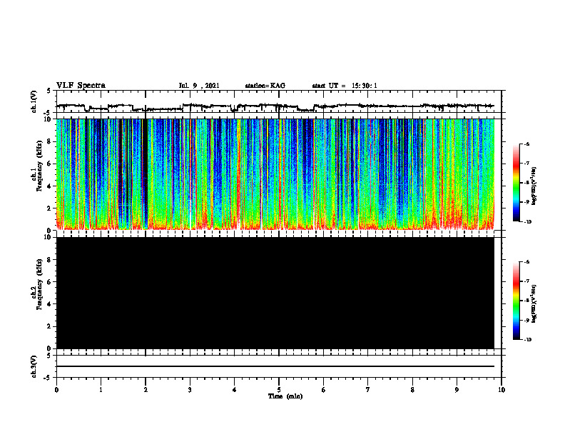Click the final time axis label "10"

click(x=502, y=390)
